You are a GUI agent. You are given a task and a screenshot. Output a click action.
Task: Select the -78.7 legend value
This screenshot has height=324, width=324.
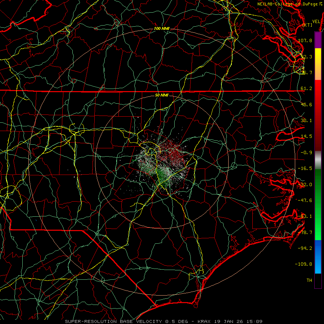(x=305, y=233)
